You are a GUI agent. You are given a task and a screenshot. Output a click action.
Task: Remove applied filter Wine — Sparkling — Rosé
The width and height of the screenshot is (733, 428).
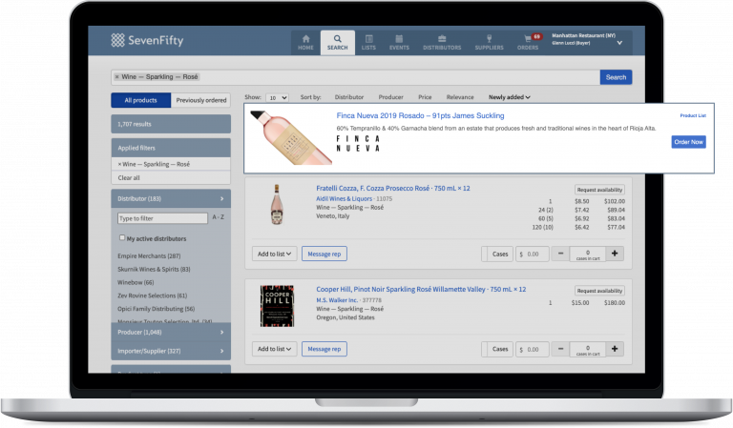pos(119,164)
